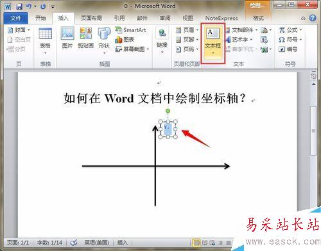Switch to Print Layout view button
321x251 pixels.
tap(196, 243)
